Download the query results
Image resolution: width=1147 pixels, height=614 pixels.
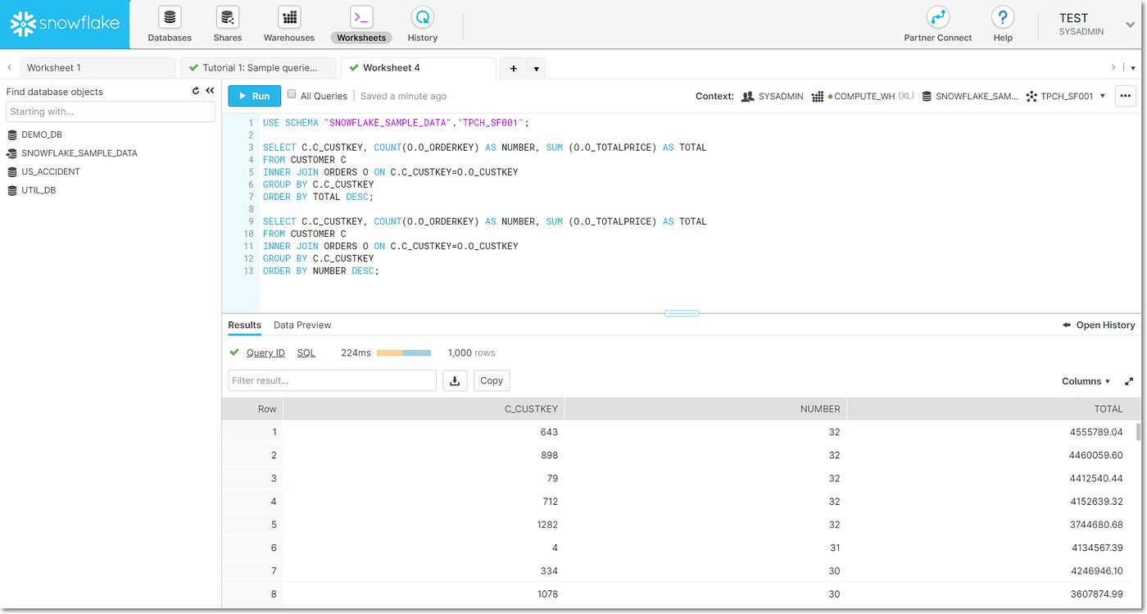click(x=455, y=380)
